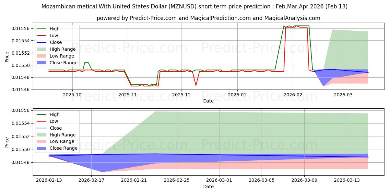The height and width of the screenshot is (194, 389).
Task: Click the pink Low Range swatch in bottom legend
Action: click(42, 142)
